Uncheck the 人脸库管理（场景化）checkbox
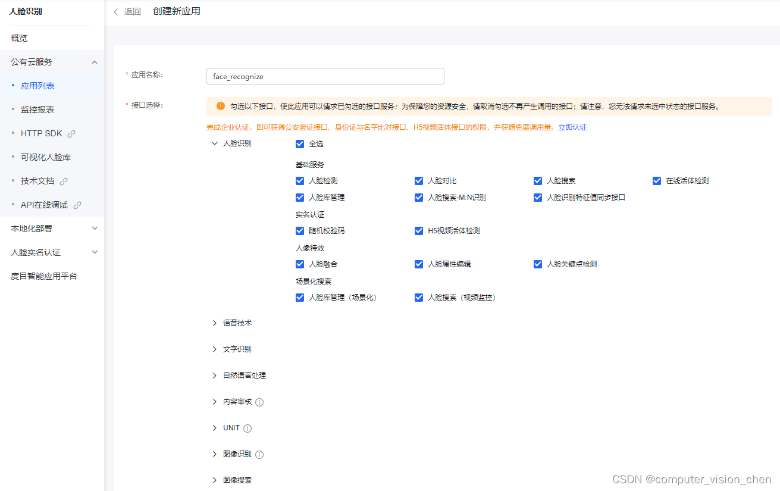The image size is (780, 491). (300, 298)
